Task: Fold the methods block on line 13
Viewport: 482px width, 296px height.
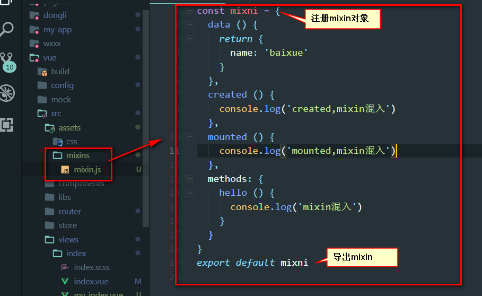Action: coord(190,179)
